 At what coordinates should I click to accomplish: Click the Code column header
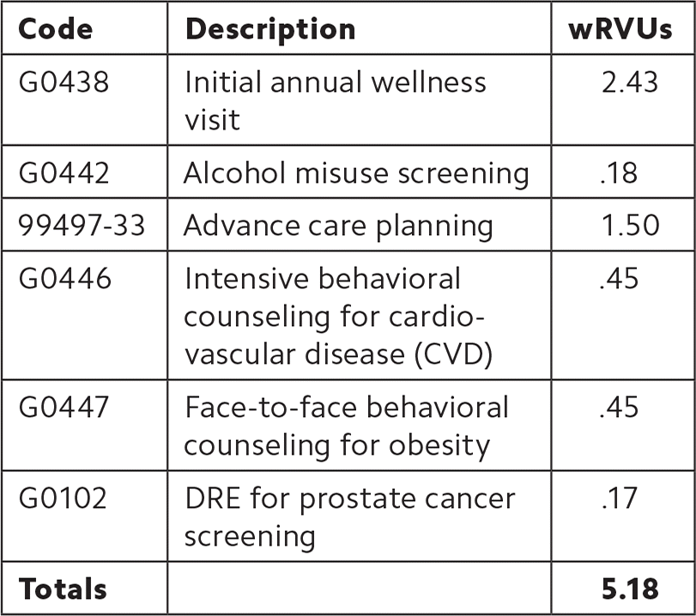56,29
